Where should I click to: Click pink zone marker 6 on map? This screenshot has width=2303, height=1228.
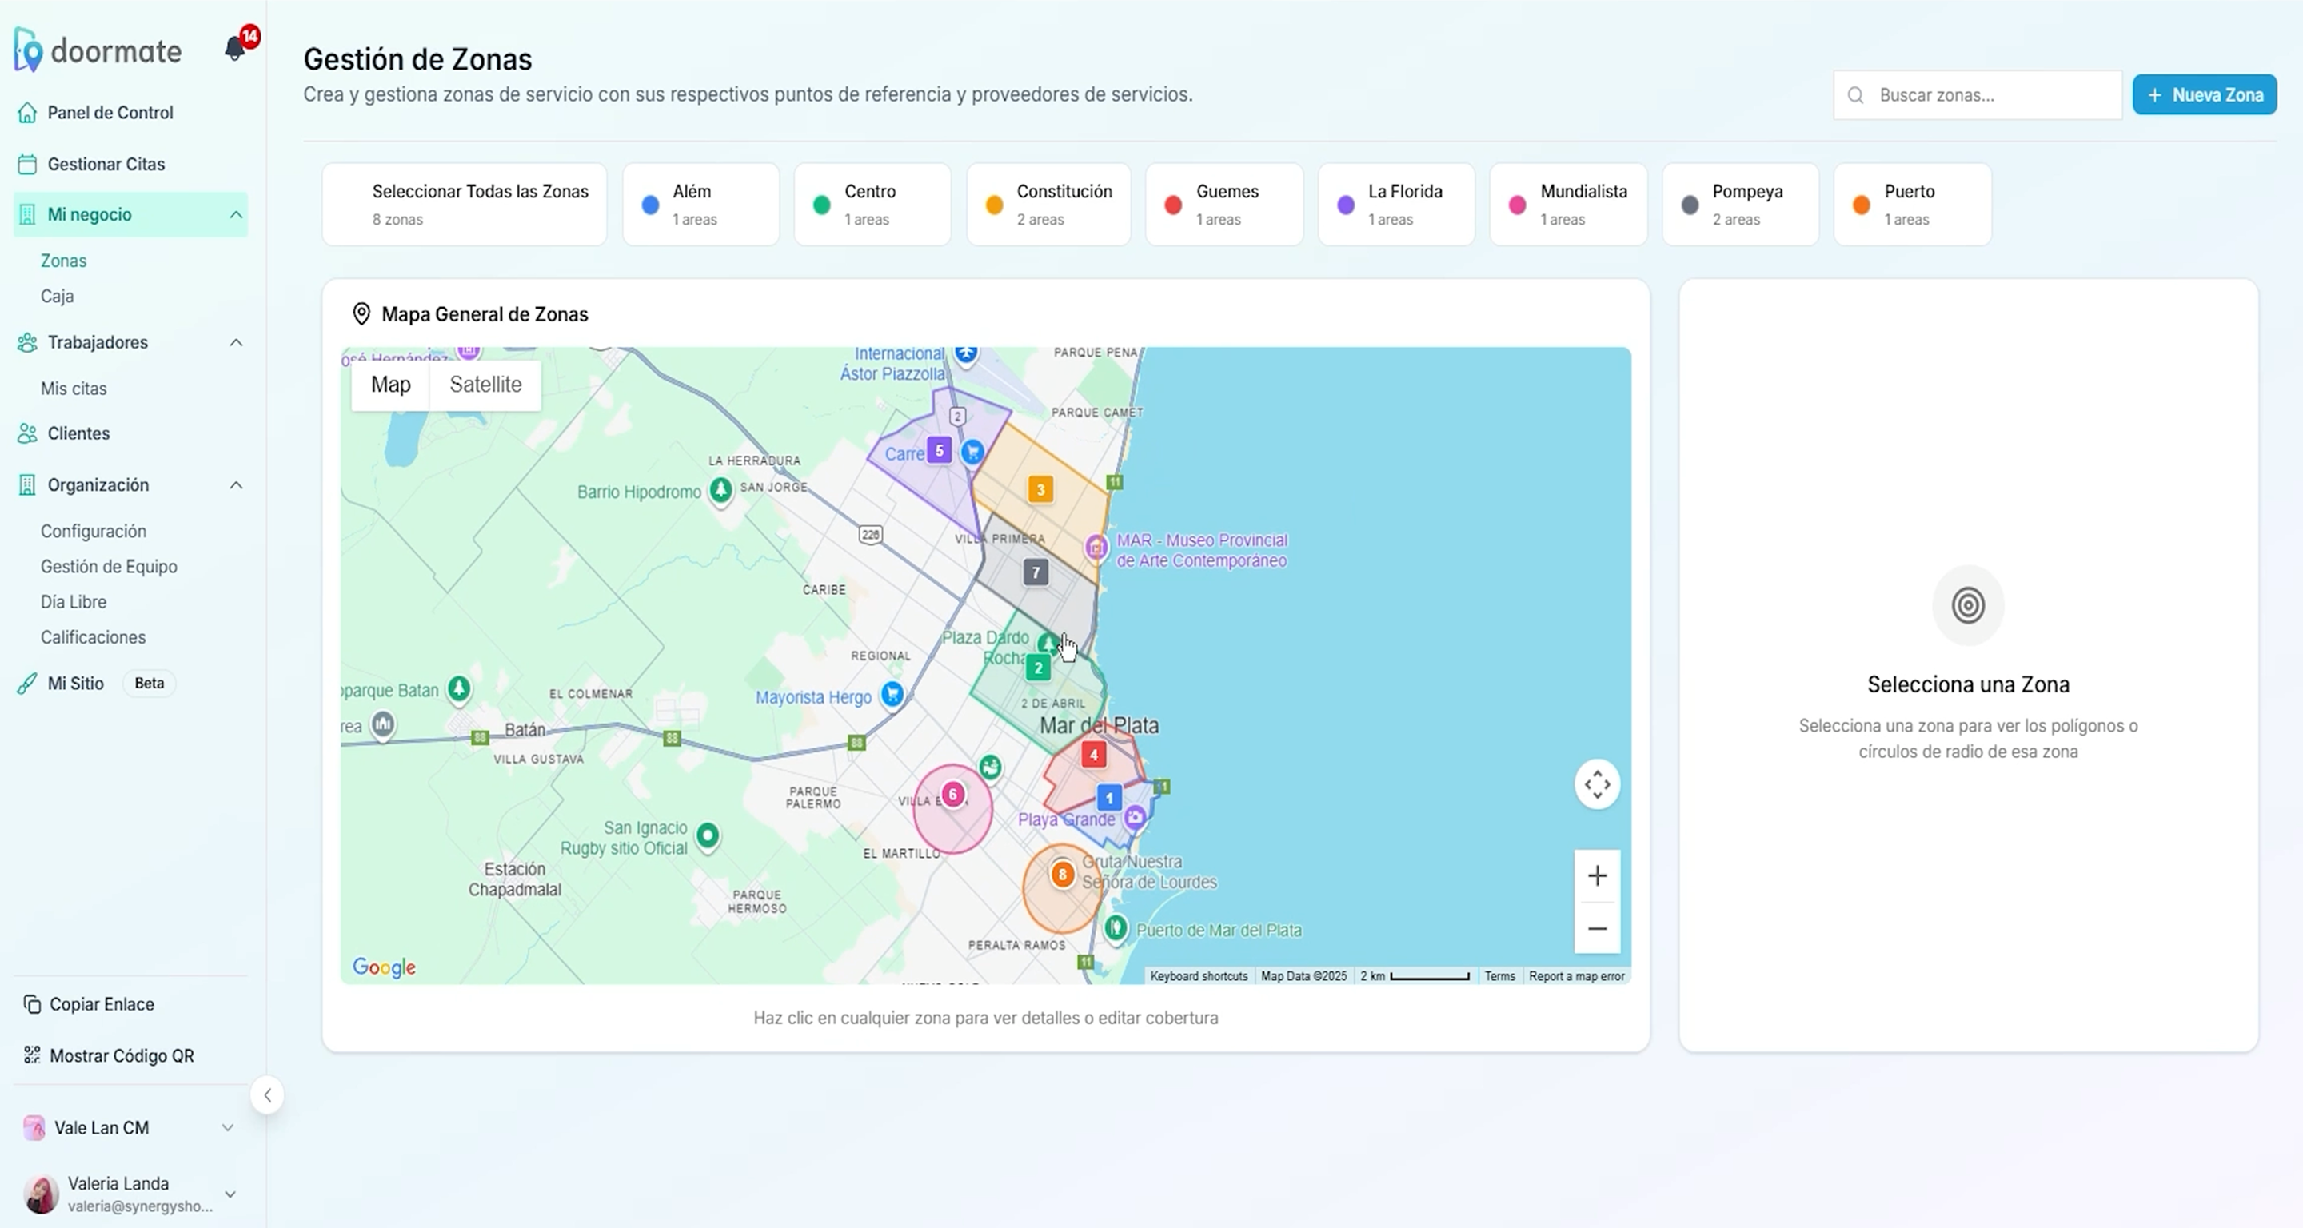(953, 795)
